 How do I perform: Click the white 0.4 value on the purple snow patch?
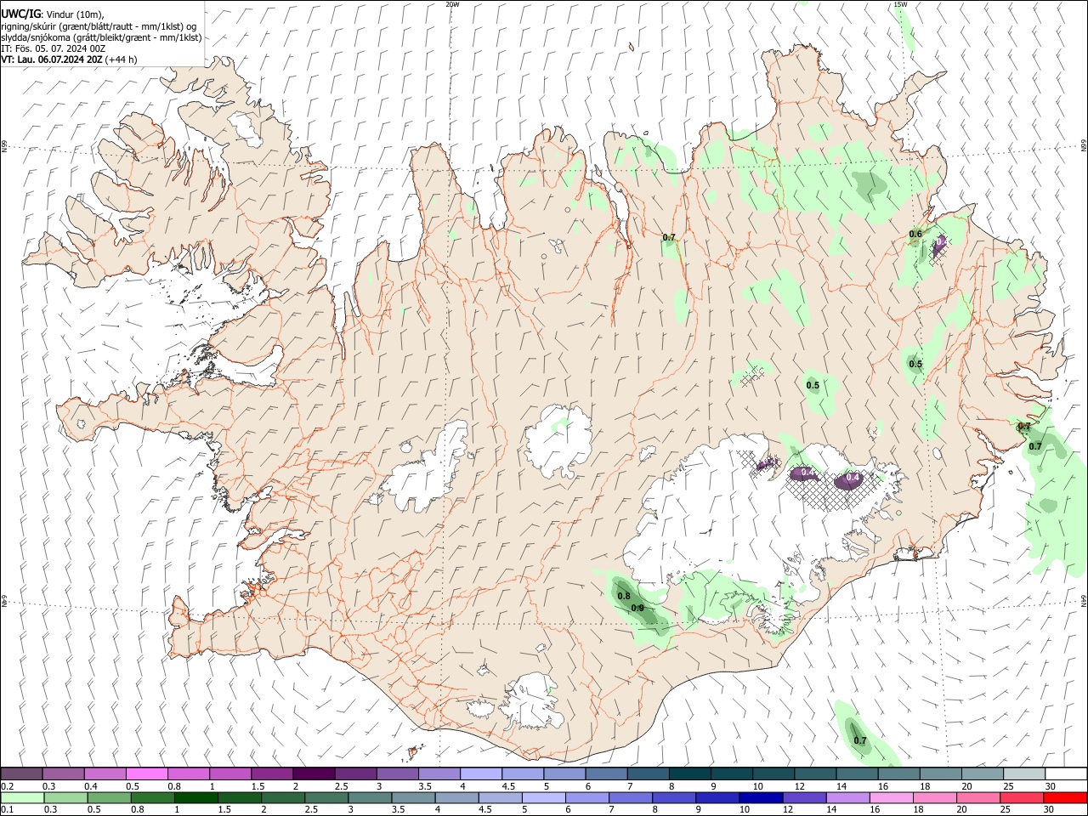[853, 479]
